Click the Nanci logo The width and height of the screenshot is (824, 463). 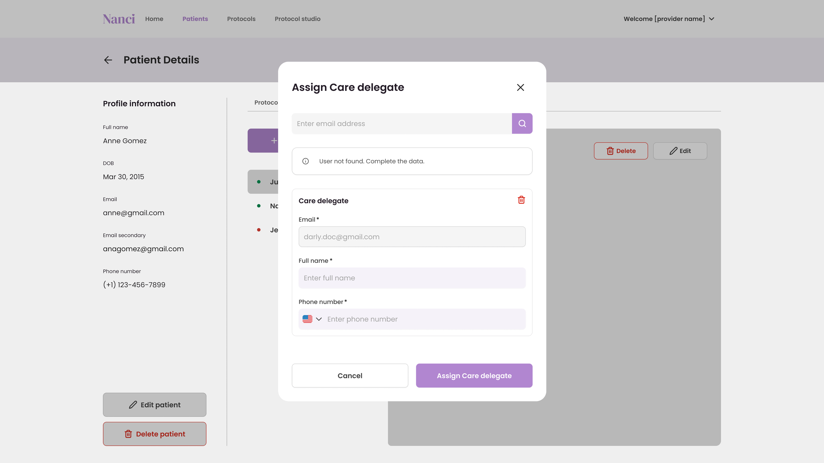point(119,19)
